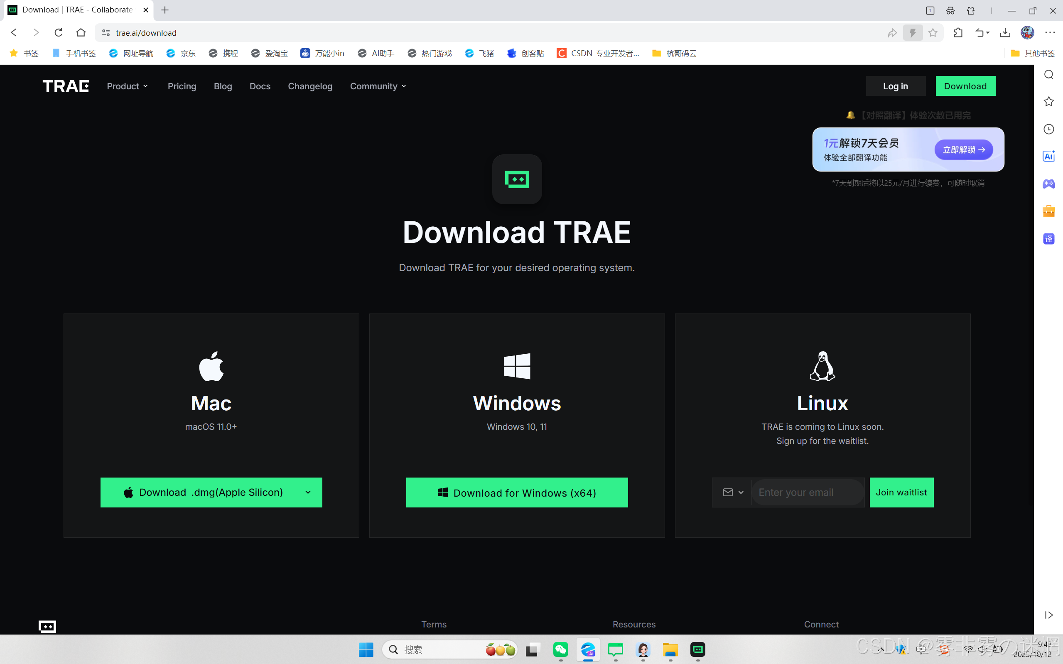Screen dimensions: 1063x664
Task: Open WeChat from the taskbar
Action: (560, 649)
